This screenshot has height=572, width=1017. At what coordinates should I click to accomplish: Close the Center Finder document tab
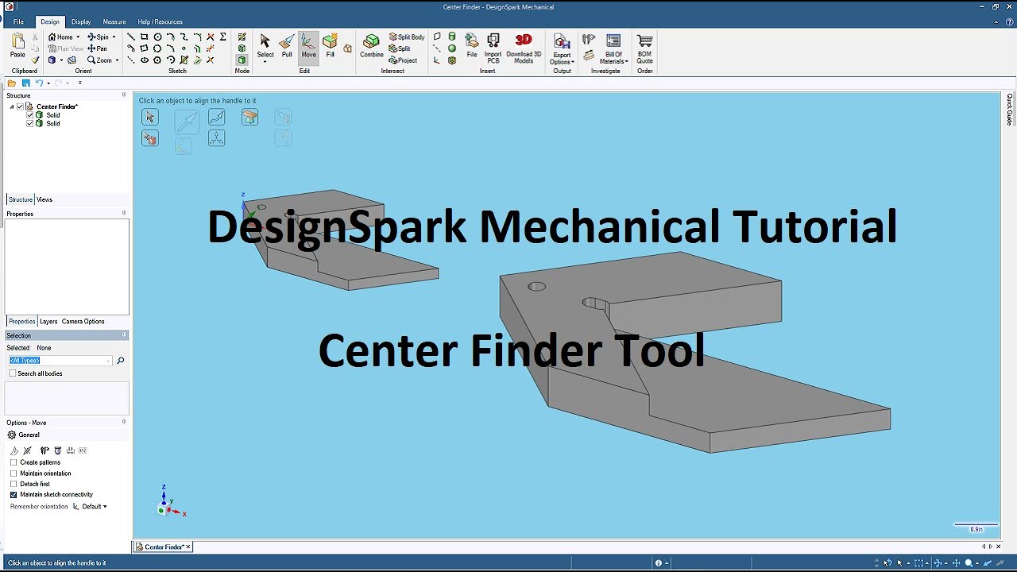188,547
